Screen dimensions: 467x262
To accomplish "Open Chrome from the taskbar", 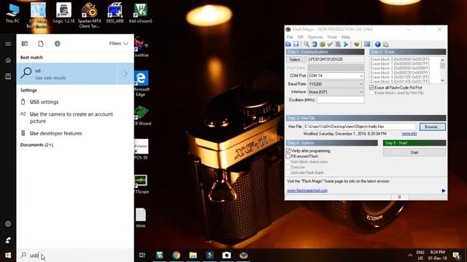I will click(x=177, y=255).
